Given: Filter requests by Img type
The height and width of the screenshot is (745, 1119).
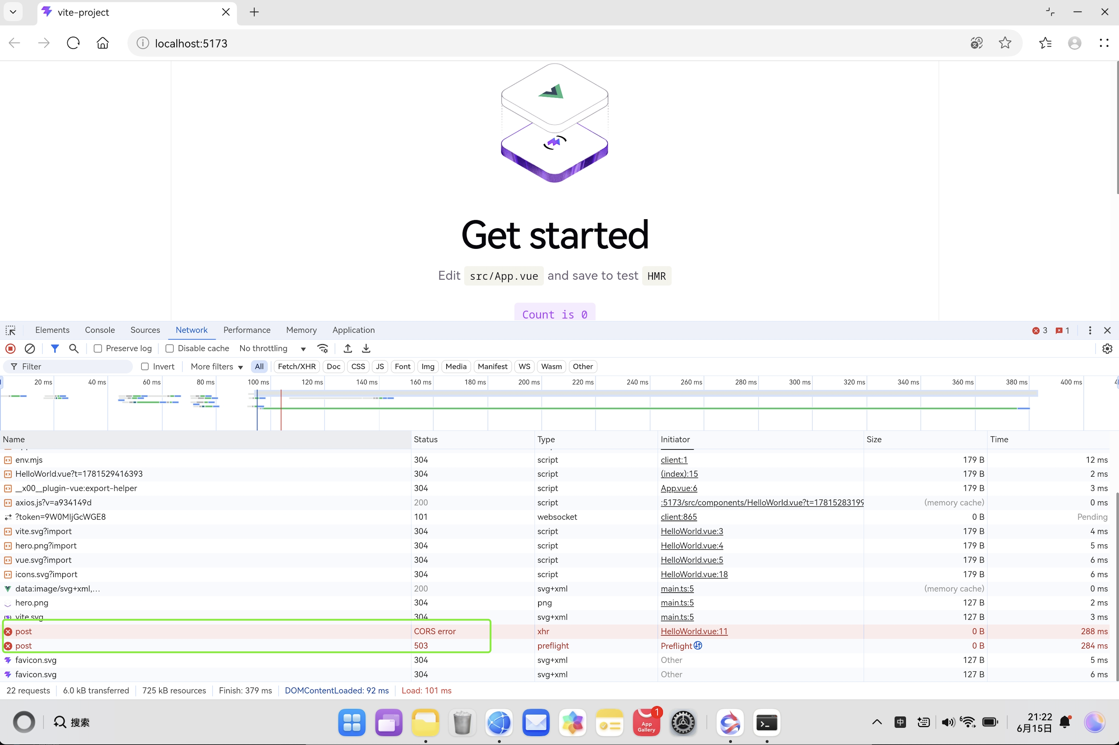Looking at the screenshot, I should tap(428, 367).
